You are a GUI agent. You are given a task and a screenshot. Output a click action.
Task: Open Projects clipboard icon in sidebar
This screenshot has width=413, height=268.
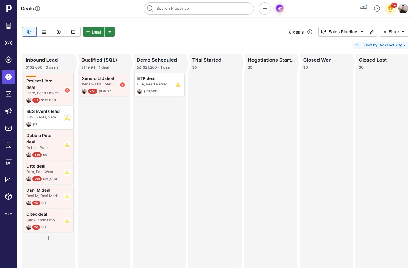tap(9, 94)
